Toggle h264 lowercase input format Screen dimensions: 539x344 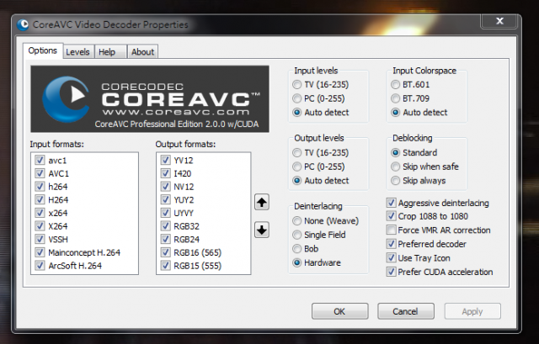point(40,187)
